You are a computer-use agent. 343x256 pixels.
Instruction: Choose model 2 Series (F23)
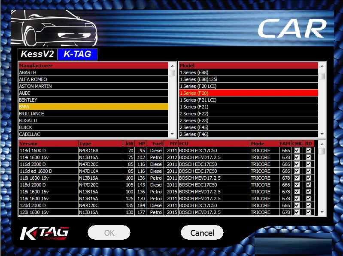(249, 120)
